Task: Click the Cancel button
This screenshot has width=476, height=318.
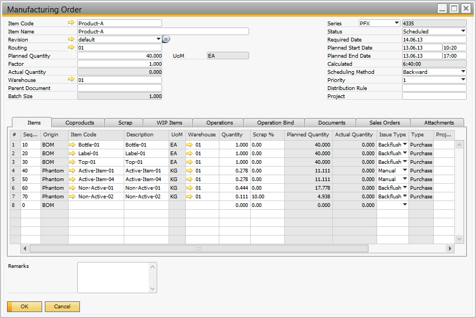Action: 62,307
